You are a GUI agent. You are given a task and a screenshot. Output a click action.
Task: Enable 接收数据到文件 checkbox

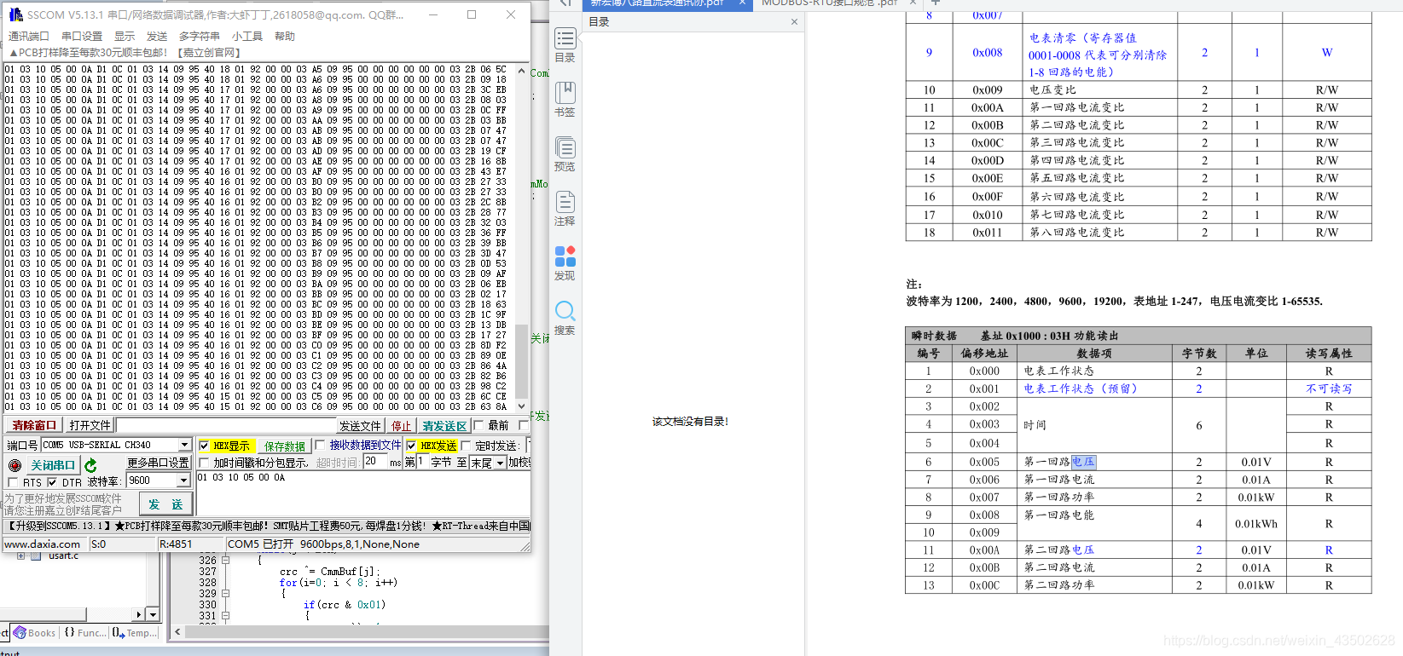[x=320, y=445]
